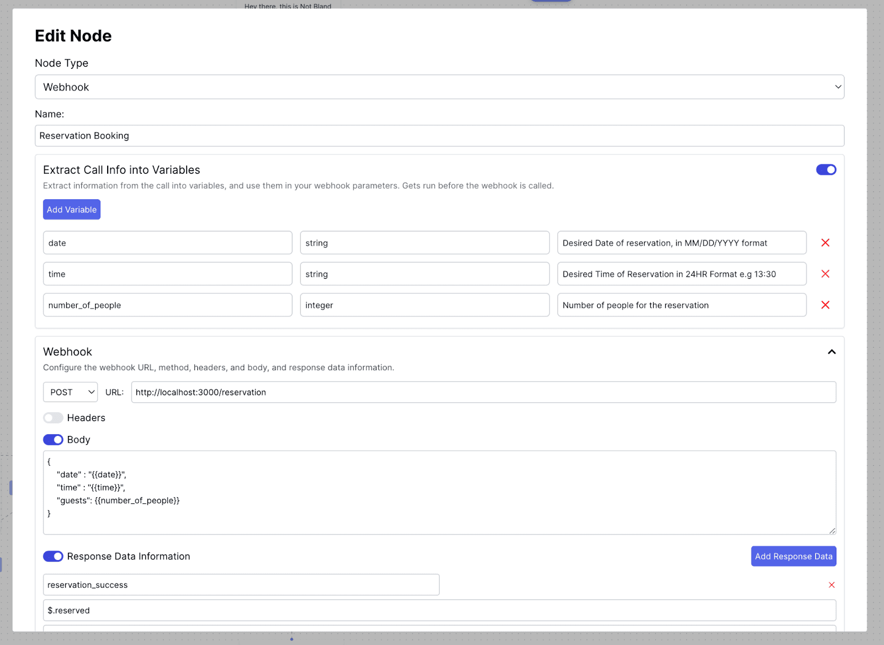884x645 pixels.
Task: Enable the Headers toggle
Action: tap(53, 418)
